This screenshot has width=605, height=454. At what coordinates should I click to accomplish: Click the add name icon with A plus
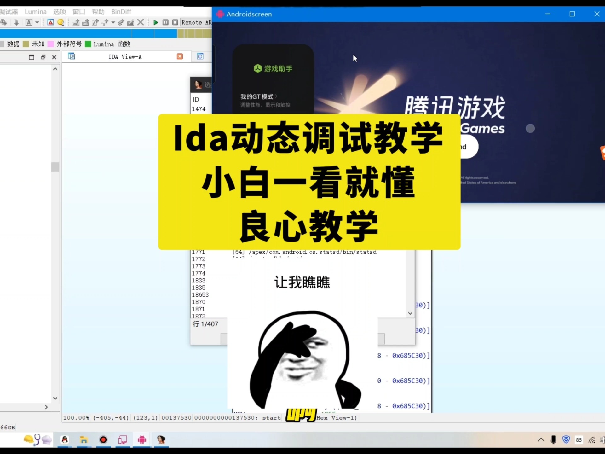(x=95, y=22)
